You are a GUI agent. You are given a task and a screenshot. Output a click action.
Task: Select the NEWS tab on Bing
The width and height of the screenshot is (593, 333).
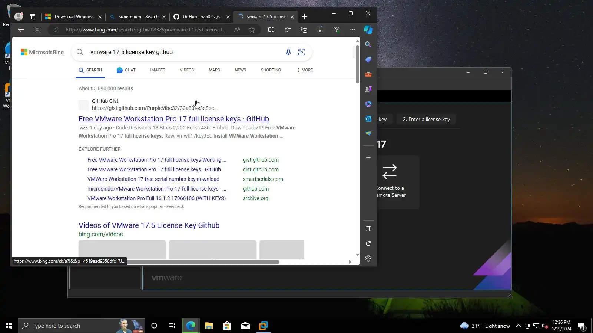coord(240,70)
